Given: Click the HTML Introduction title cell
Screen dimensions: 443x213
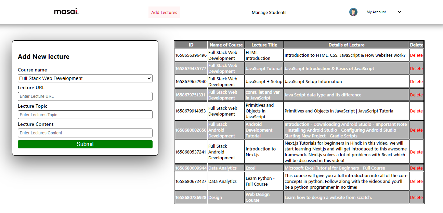Looking at the screenshot, I should 264,55.
